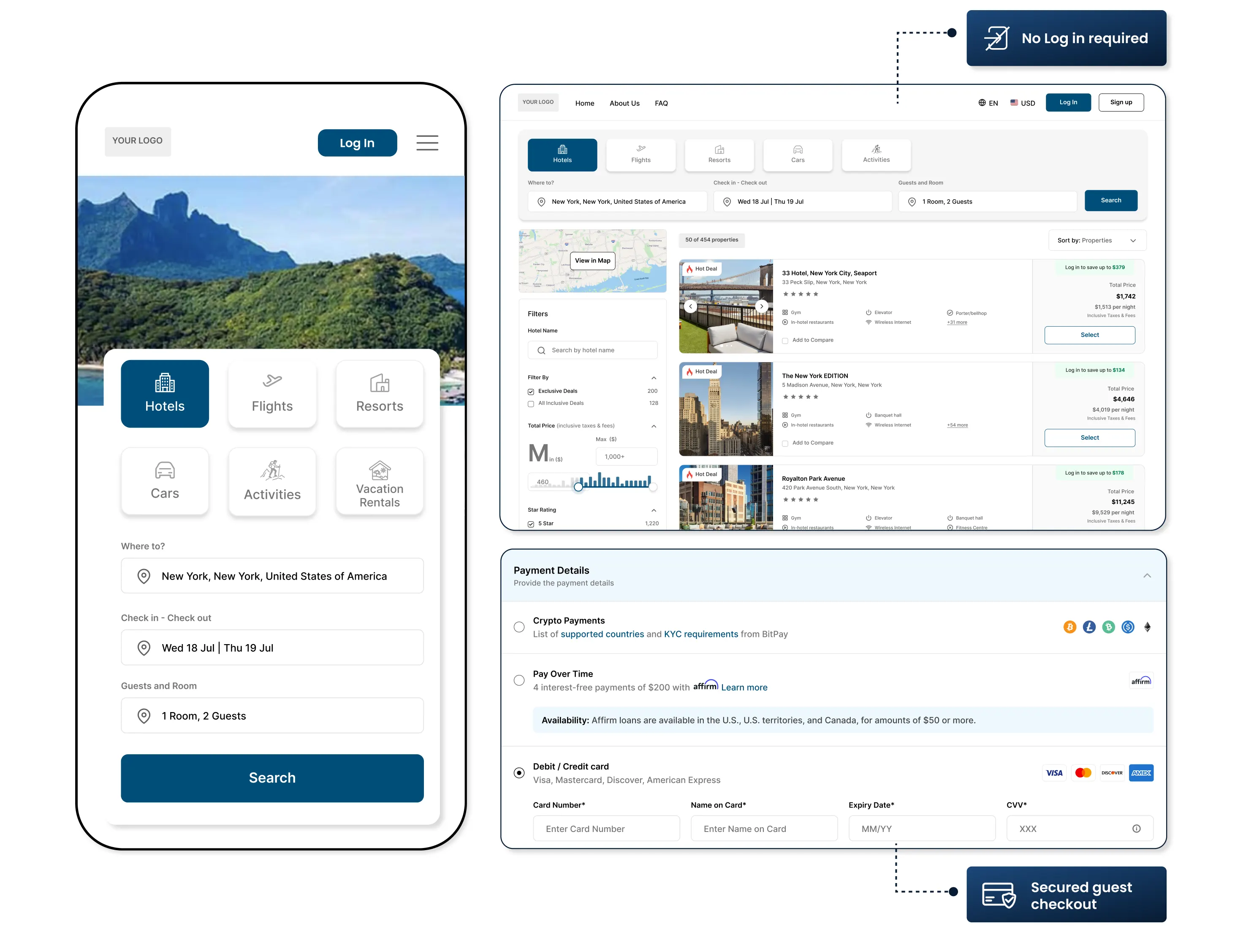Open the EN language selector
The width and height of the screenshot is (1243, 932).
988,103
